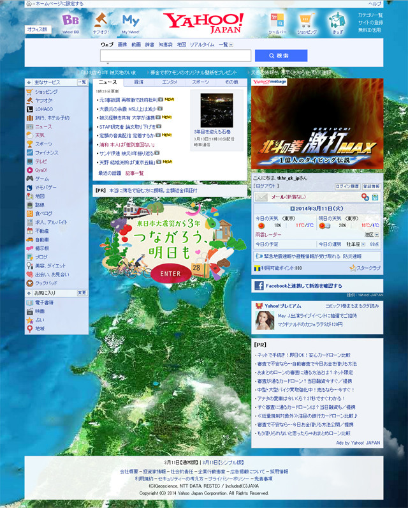
Task: Expand the date 2014年3月11日 toggle
Action: 292,209
